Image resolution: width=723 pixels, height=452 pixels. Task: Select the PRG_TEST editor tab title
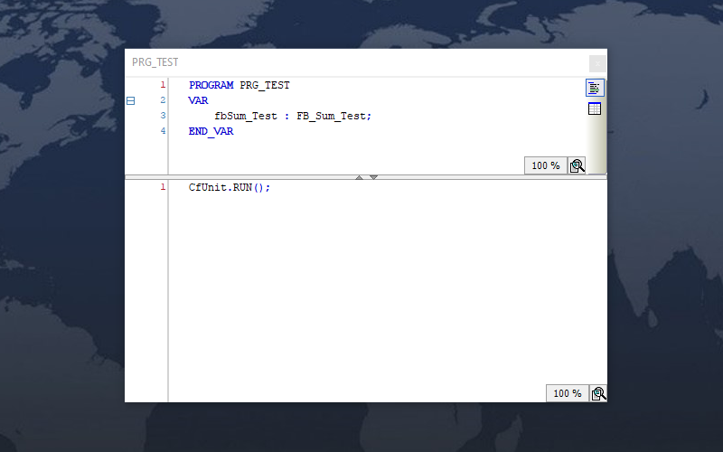(155, 62)
